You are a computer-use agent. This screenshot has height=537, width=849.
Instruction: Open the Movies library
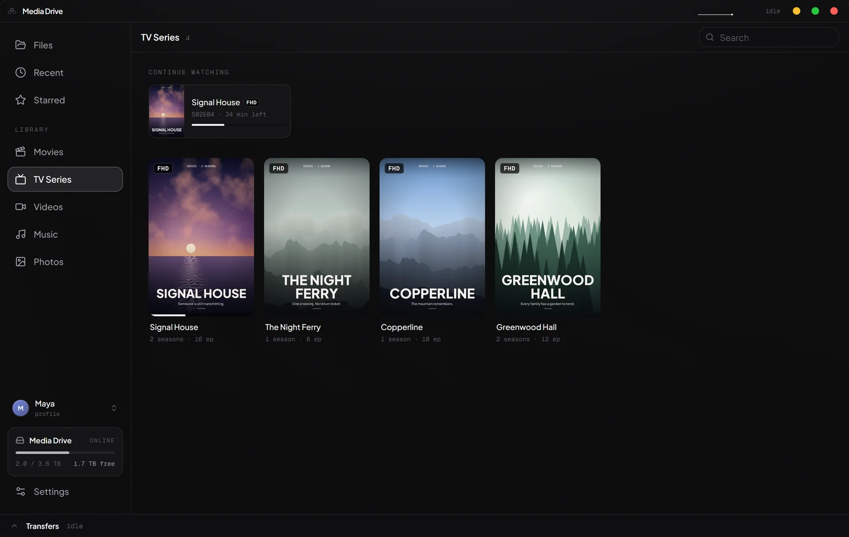click(x=65, y=152)
